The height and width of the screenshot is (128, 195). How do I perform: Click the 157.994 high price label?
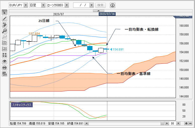pyautogui.click(x=34, y=34)
